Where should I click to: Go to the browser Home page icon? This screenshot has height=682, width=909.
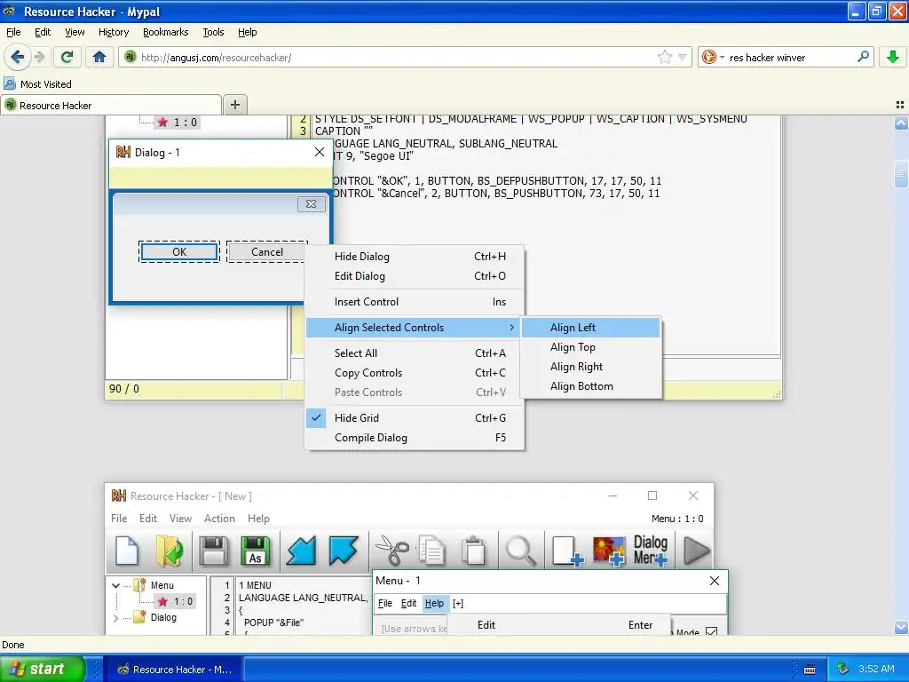(x=99, y=57)
